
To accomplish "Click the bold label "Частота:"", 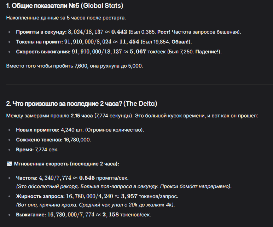I will [x=26, y=177].
